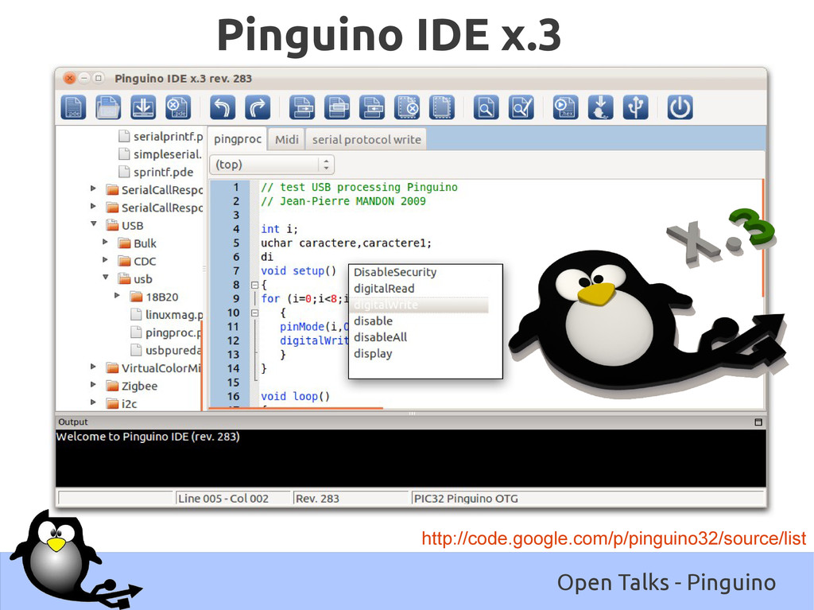This screenshot has width=814, height=610.
Task: Choose disable from autocomplete list
Action: pyautogui.click(x=374, y=321)
